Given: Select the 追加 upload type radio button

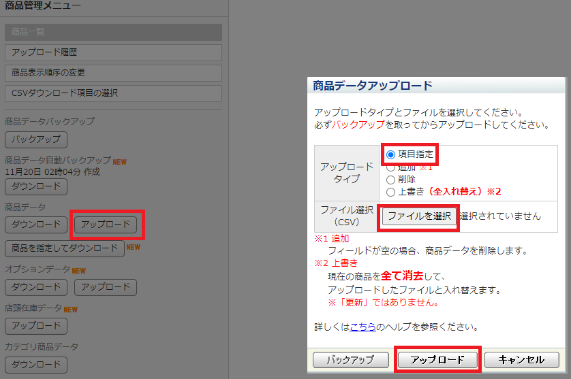Looking at the screenshot, I should [390, 167].
